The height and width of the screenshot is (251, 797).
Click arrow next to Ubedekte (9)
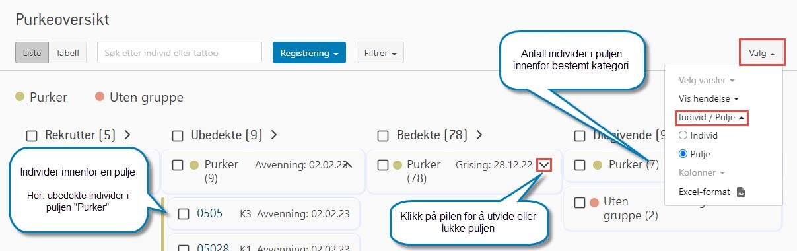273,135
